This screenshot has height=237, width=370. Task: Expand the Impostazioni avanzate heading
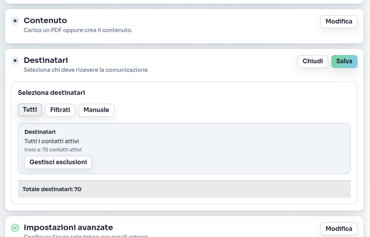68,227
